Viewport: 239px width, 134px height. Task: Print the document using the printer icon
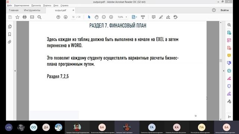click(x=25, y=17)
